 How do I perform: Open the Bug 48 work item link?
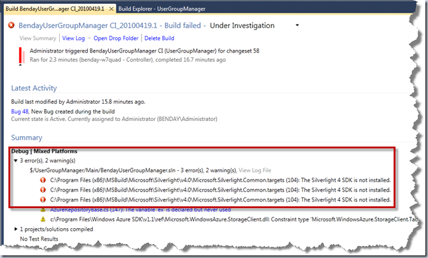point(20,112)
